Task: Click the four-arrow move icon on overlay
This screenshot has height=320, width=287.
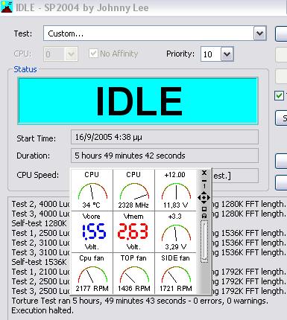Action: pos(204,198)
